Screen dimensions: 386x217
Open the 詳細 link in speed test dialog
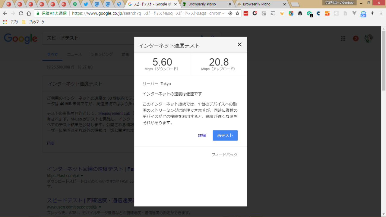202,136
